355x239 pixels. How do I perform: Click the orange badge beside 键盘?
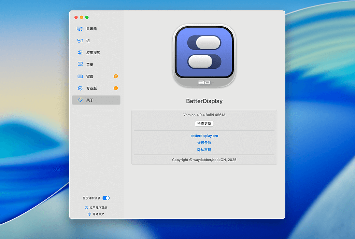116,76
